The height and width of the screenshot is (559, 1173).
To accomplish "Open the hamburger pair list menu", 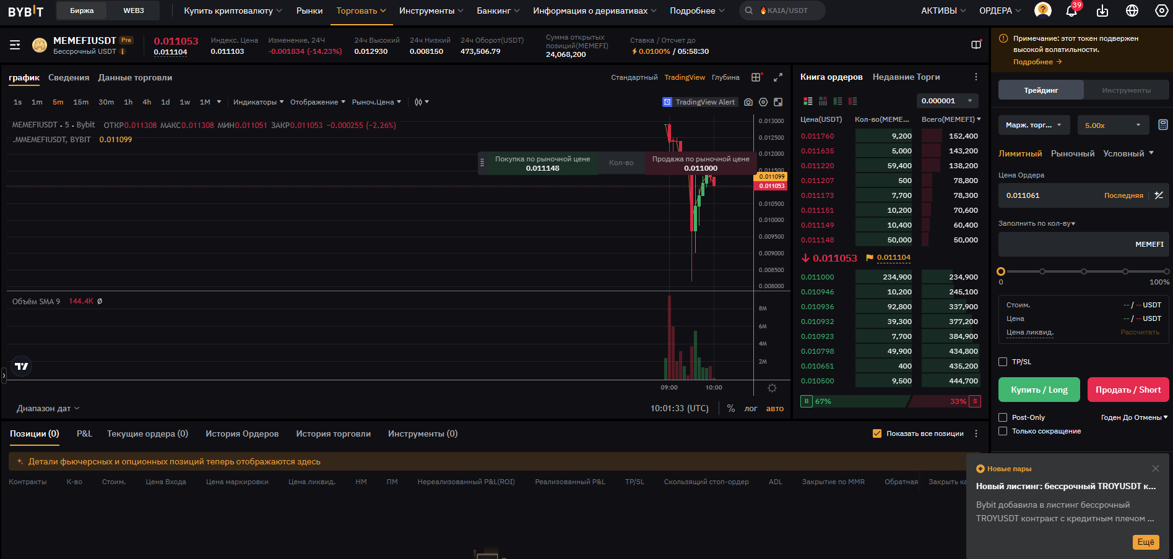I will point(15,45).
